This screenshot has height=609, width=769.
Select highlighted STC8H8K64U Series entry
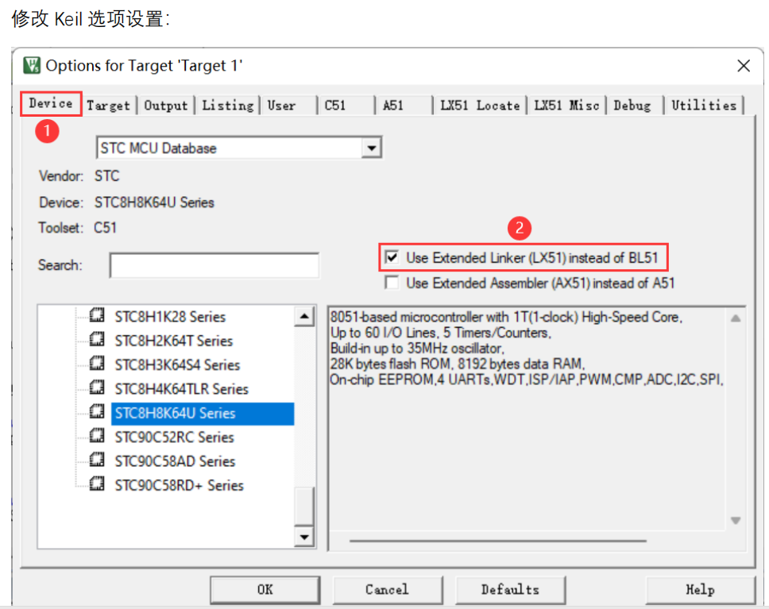coord(203,414)
